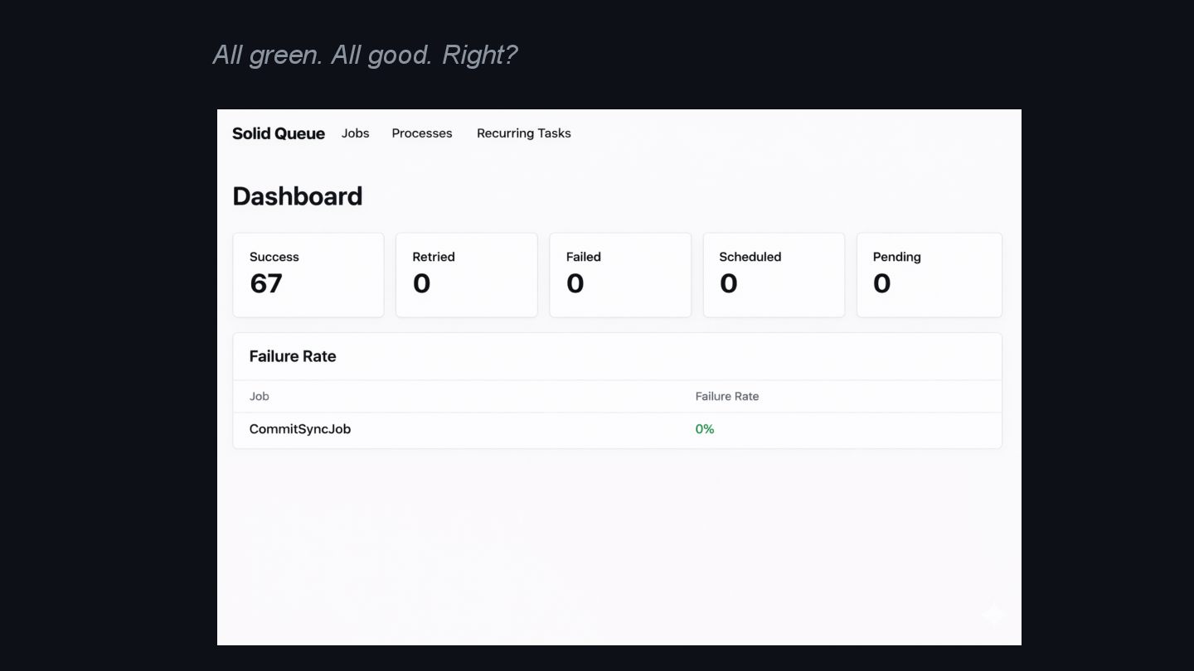Click the Job column header
The image size is (1194, 671).
260,396
